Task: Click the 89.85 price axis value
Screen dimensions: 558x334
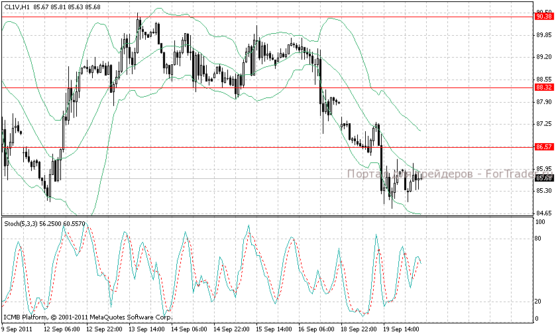Action: tap(544, 35)
